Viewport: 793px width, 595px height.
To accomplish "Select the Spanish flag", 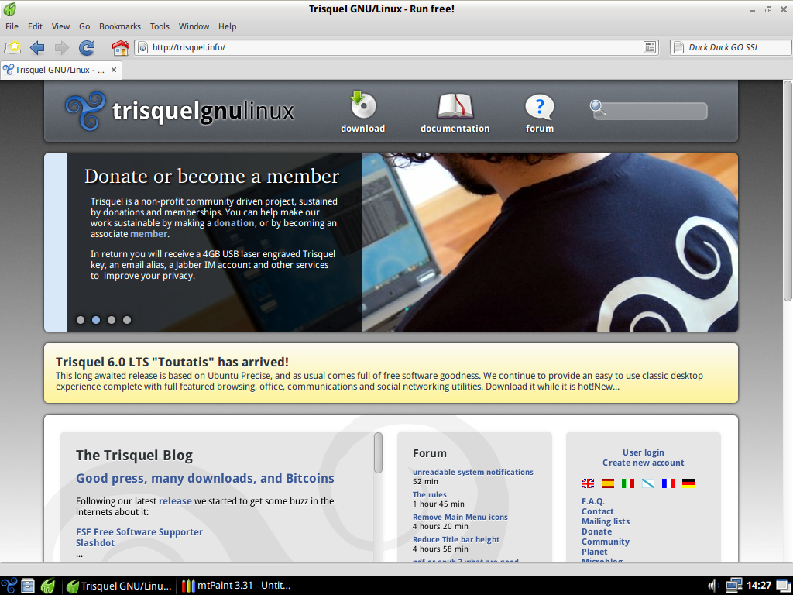I will 607,483.
